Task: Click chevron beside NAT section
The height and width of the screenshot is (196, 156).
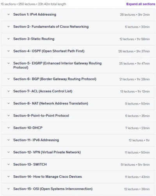Action: 9,103
